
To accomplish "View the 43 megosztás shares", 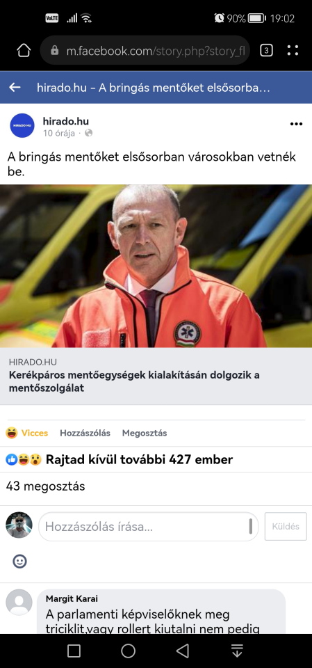I will click(46, 486).
